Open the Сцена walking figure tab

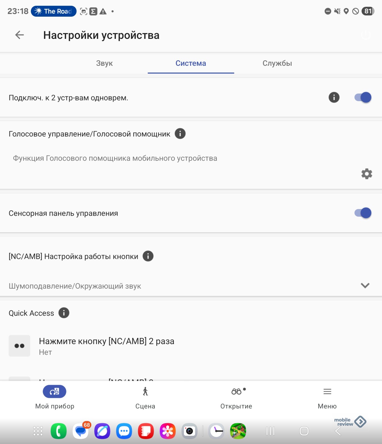pyautogui.click(x=145, y=397)
